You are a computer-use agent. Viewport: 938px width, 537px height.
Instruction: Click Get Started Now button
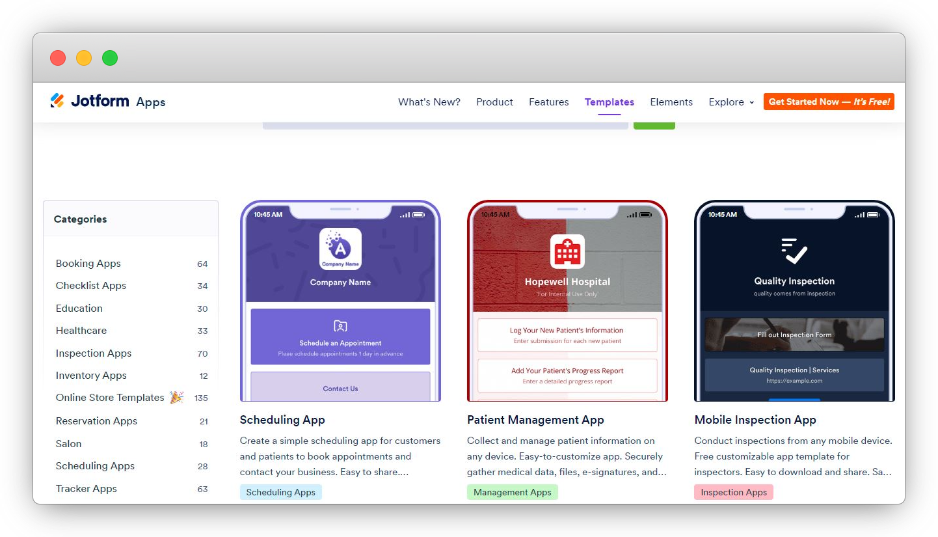coord(829,102)
